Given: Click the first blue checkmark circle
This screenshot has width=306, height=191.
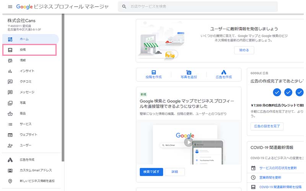Looking at the screenshot, I should coord(277,92).
